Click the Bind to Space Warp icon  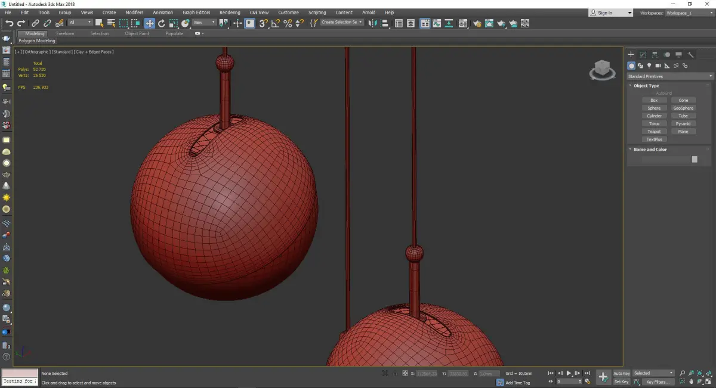coord(59,23)
